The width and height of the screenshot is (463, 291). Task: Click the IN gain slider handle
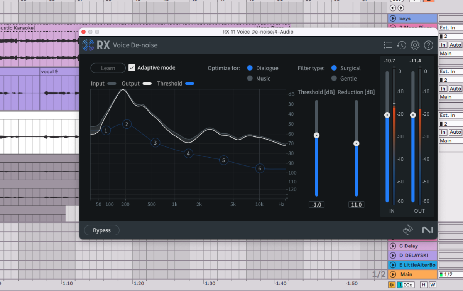[x=387, y=115]
